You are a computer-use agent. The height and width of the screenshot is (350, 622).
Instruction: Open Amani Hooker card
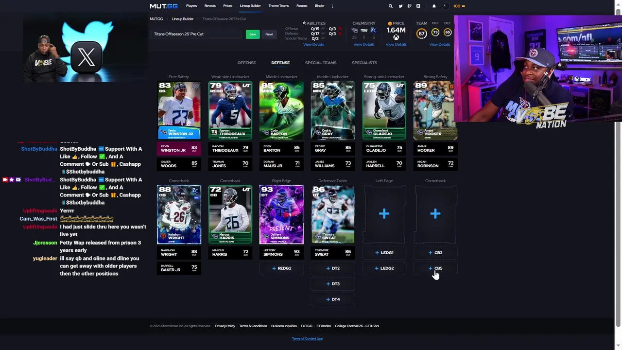435,110
